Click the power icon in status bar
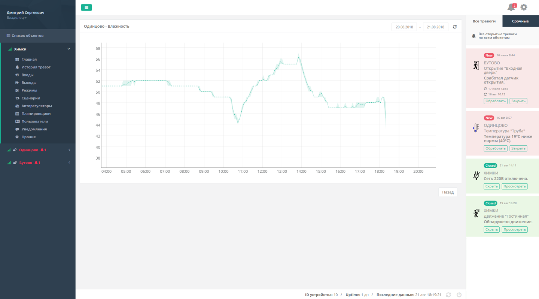Image resolution: width=539 pixels, height=299 pixels. click(459, 295)
